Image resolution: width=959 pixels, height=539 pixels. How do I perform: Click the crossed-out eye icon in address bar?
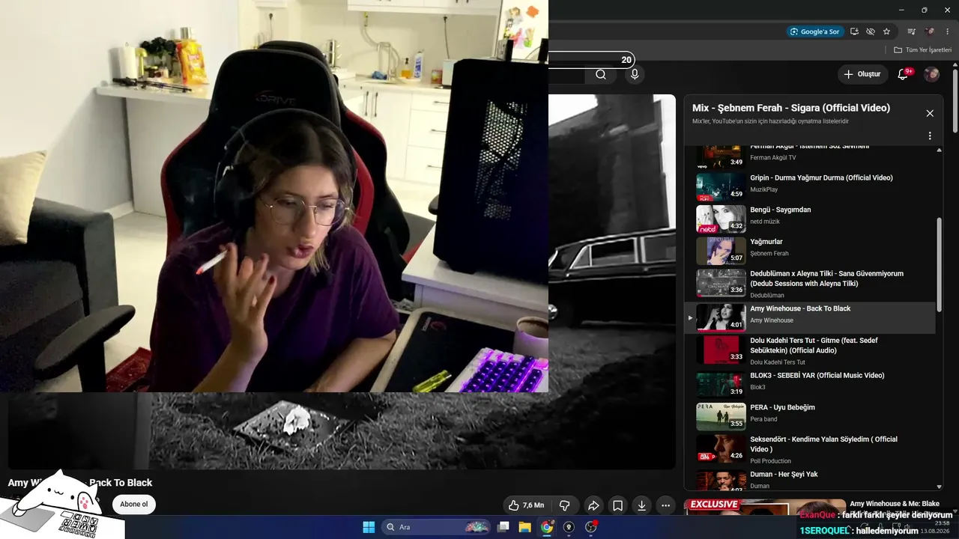click(870, 31)
